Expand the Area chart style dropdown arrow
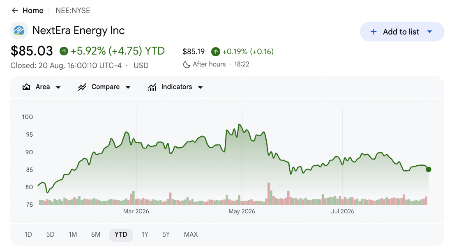 (x=58, y=87)
